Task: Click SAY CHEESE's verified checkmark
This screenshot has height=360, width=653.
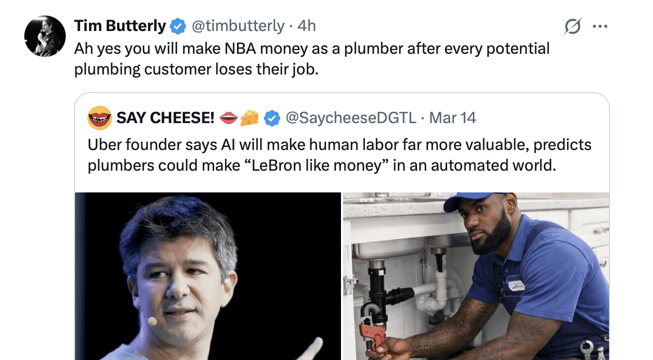Action: click(271, 117)
